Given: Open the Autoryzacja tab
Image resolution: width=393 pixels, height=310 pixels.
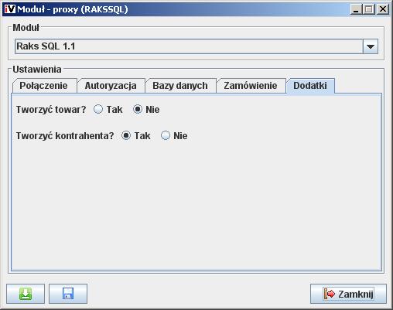Looking at the screenshot, I should coord(111,86).
